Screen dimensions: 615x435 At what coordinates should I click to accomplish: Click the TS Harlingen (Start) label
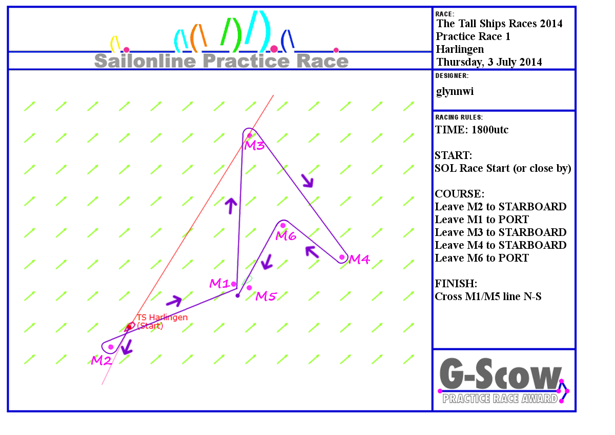[162, 322]
